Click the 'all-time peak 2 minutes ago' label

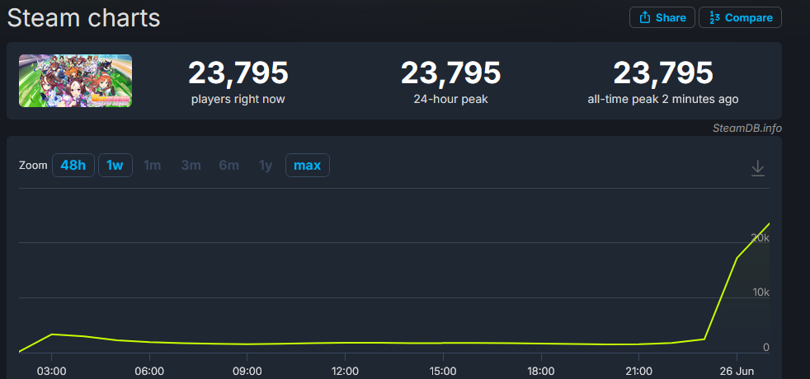663,99
